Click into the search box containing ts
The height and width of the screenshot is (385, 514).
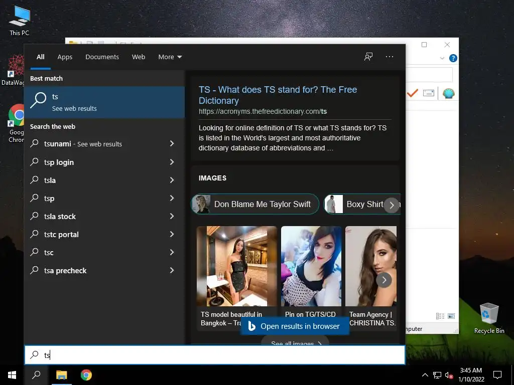[x=215, y=354]
